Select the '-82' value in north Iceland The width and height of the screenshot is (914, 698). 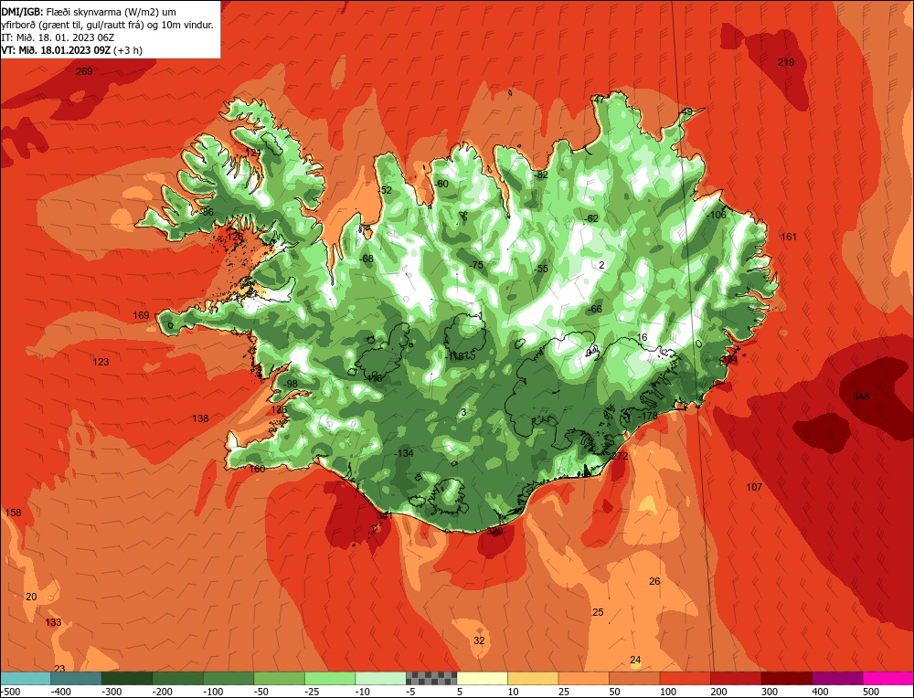pyautogui.click(x=540, y=174)
